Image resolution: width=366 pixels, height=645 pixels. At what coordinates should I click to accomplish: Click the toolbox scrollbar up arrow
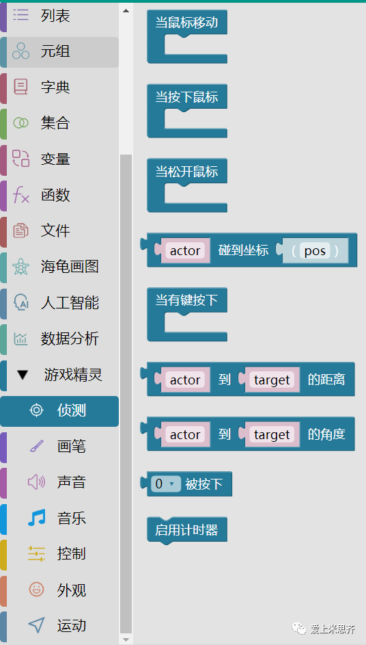[126, 11]
